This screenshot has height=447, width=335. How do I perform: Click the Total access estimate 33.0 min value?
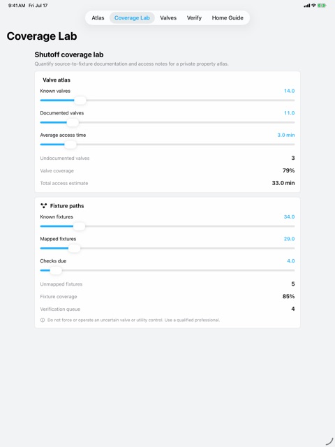click(283, 183)
